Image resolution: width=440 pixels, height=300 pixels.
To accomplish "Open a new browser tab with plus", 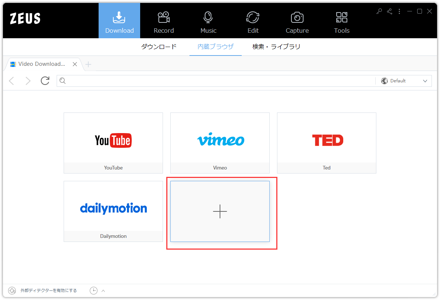I will [x=88, y=64].
